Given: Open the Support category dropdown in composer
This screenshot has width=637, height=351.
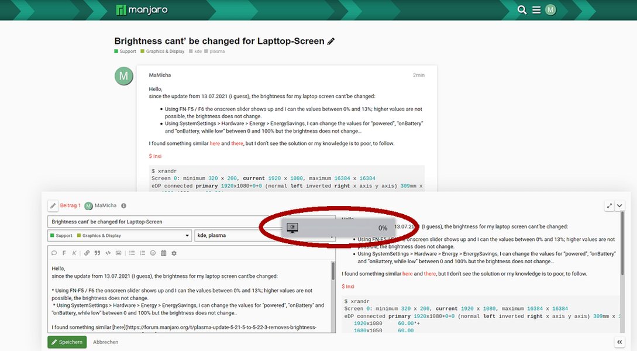Looking at the screenshot, I should [x=119, y=236].
